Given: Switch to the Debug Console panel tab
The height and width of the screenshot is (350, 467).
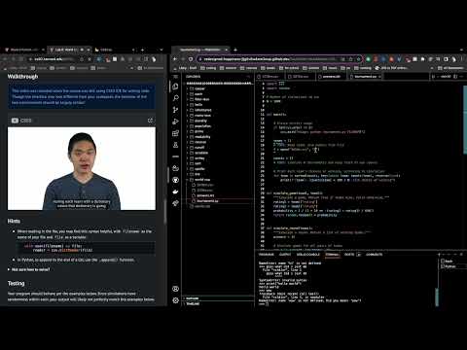Looking at the screenshot, I should tap(307, 255).
